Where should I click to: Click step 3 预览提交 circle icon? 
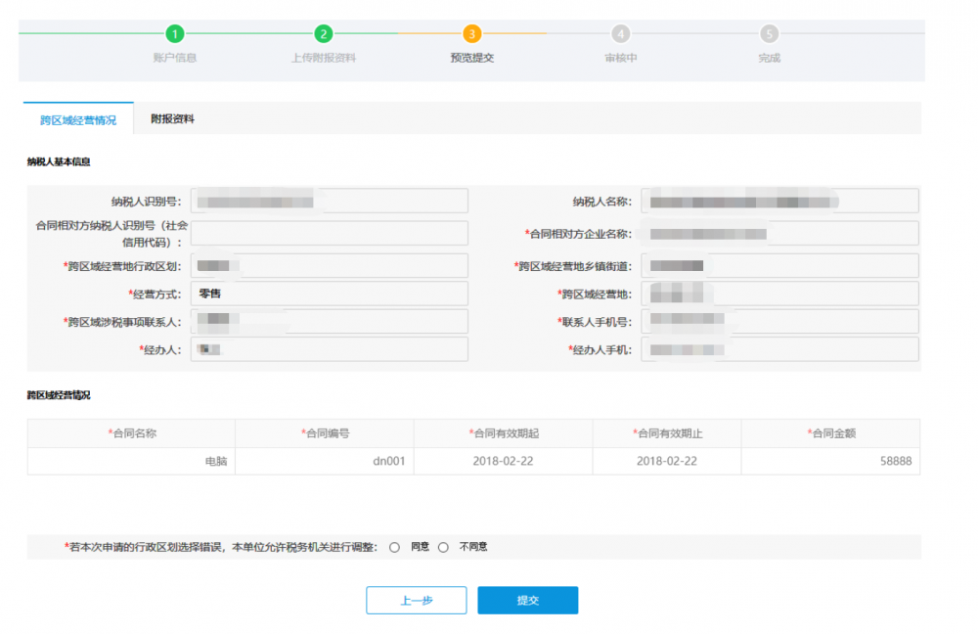point(472,34)
